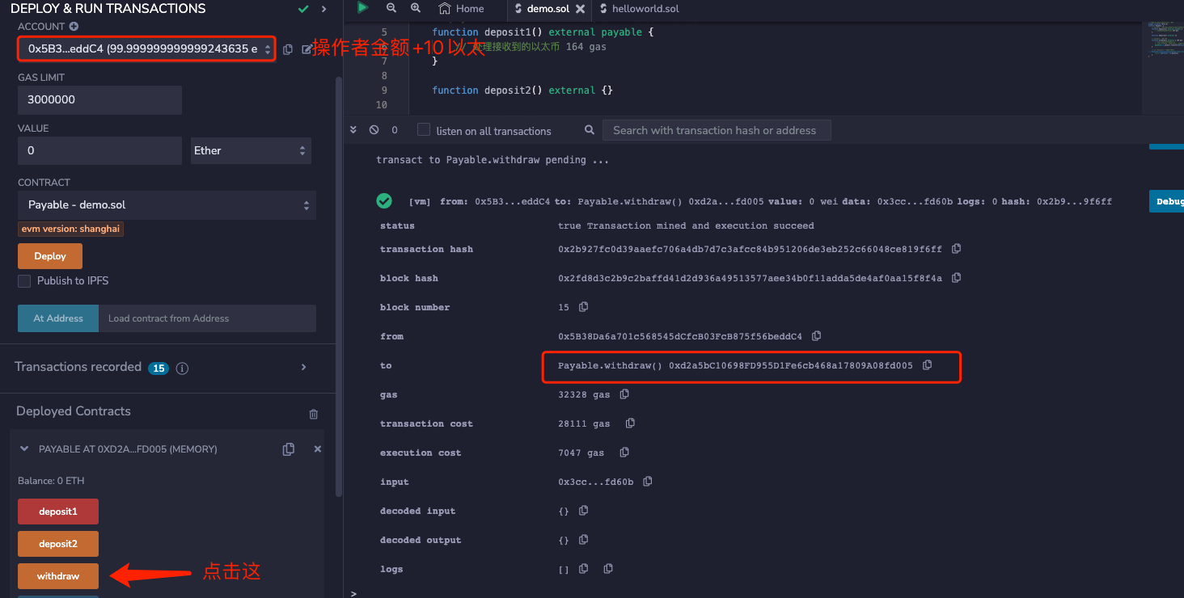
Task: Select the demo.sol editor tab
Action: coord(548,9)
